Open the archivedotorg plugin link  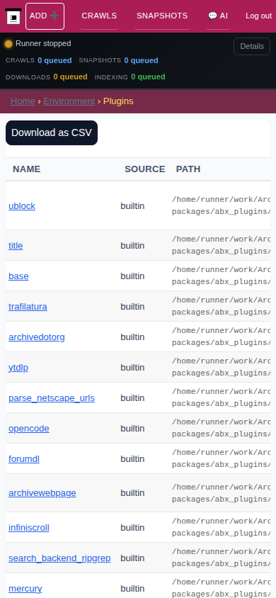click(37, 337)
